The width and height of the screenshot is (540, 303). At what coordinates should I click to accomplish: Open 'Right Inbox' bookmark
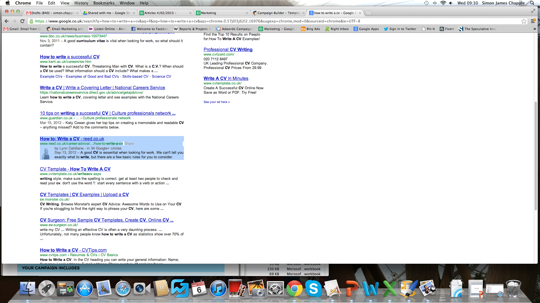[337, 29]
